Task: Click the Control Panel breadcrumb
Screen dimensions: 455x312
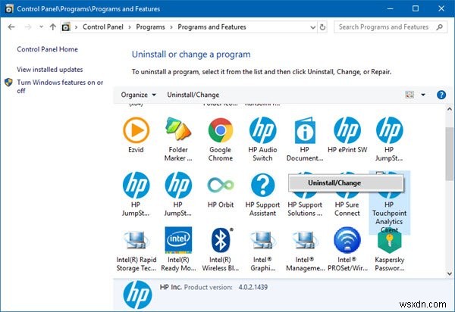Action: 103,27
